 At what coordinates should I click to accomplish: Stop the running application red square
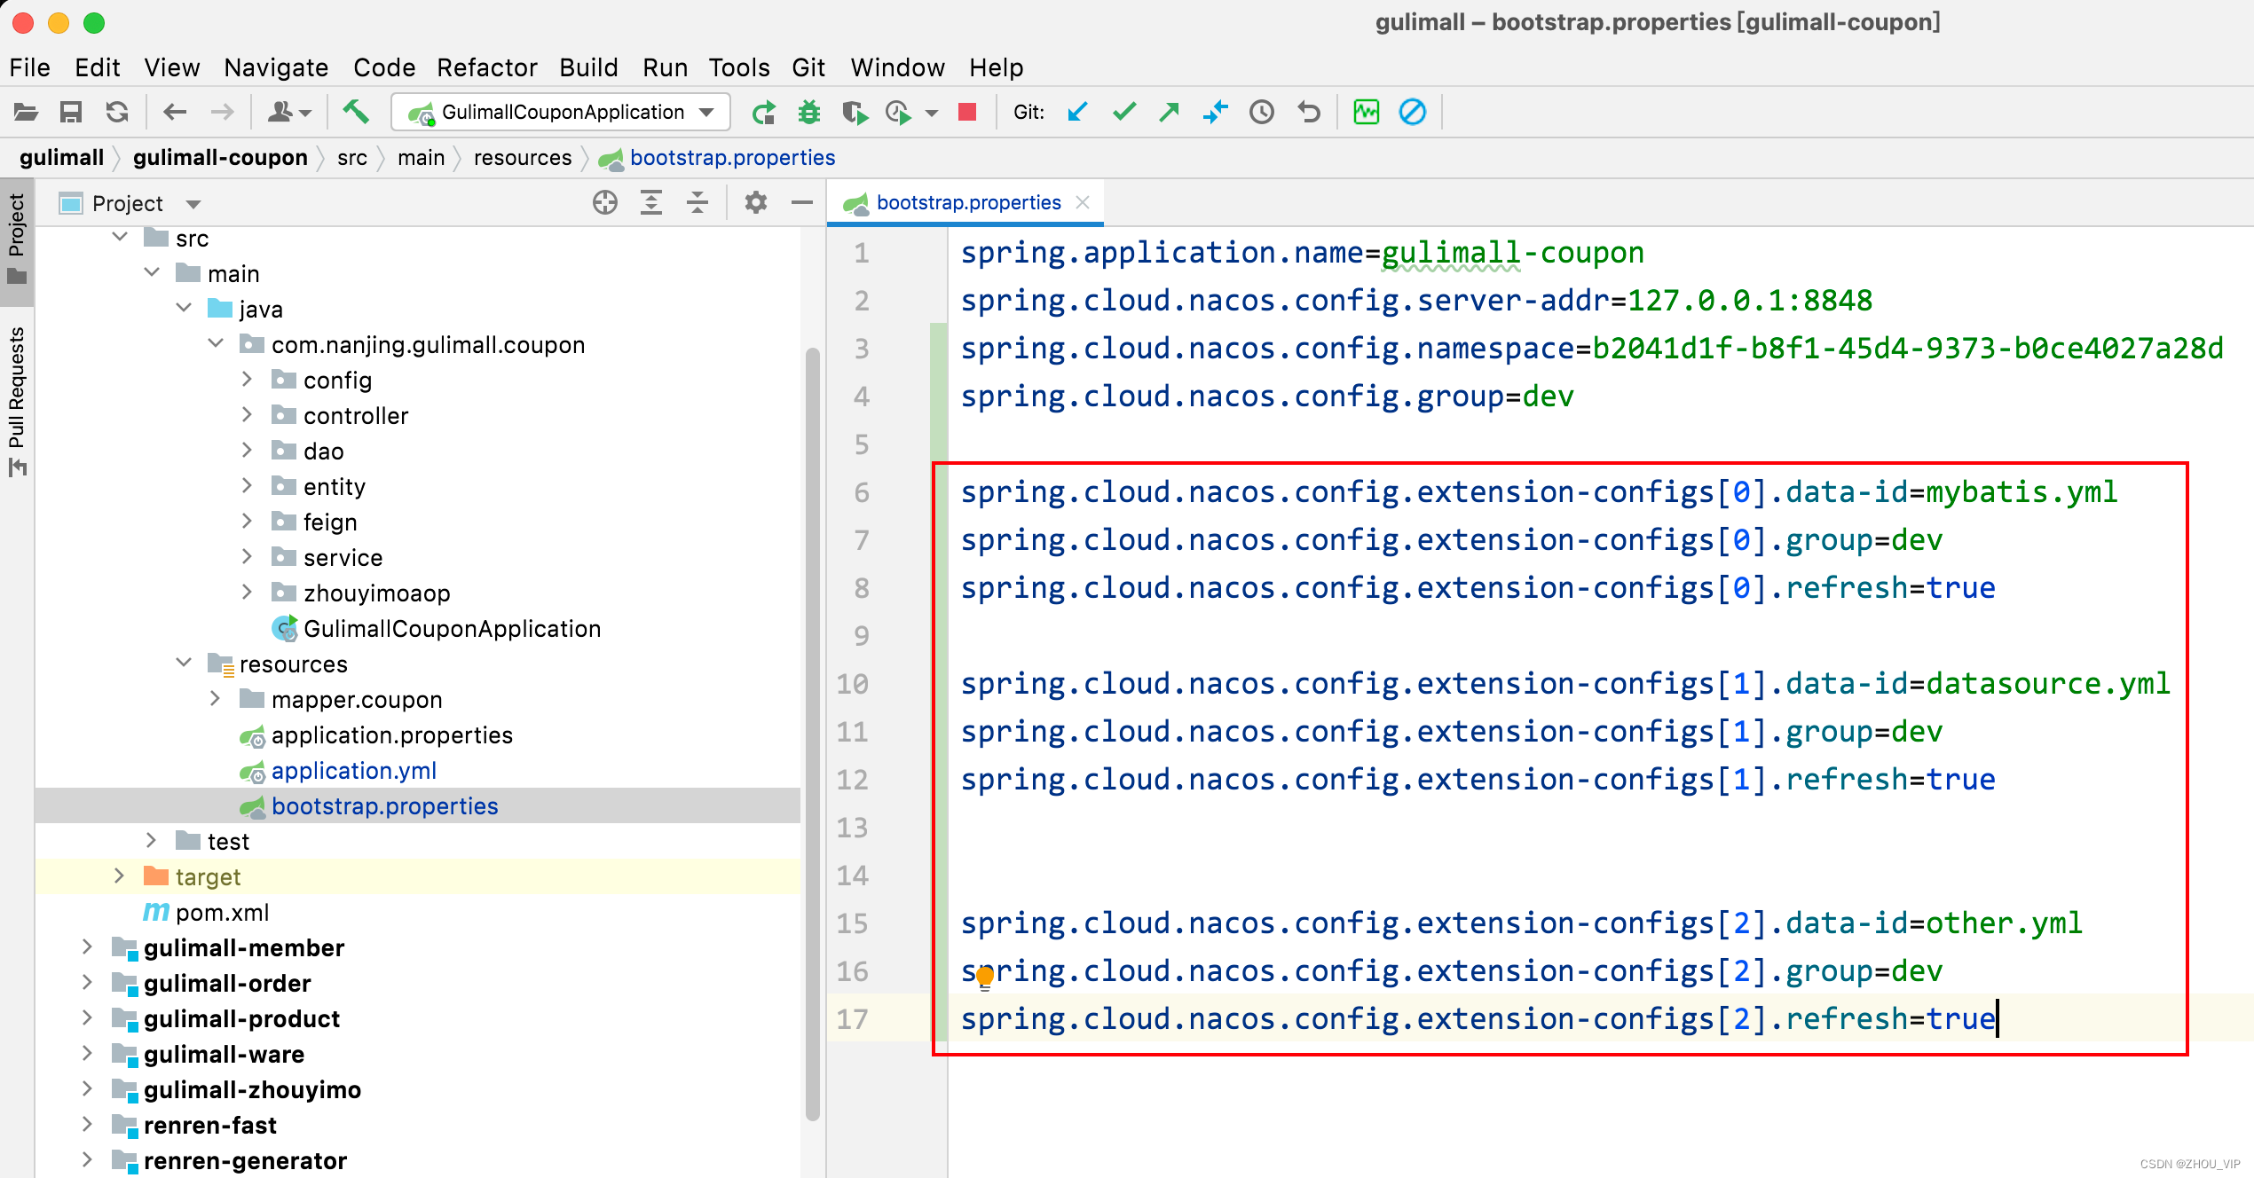(967, 112)
